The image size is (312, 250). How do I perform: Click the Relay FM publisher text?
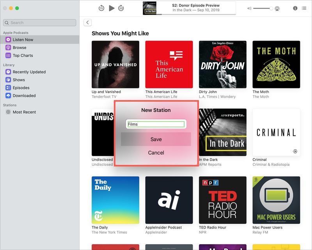pyautogui.click(x=260, y=232)
